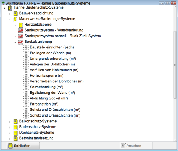Click the position icon beside Freilegen der Wände
Viewport: 178px width, 151px height.
26,53
